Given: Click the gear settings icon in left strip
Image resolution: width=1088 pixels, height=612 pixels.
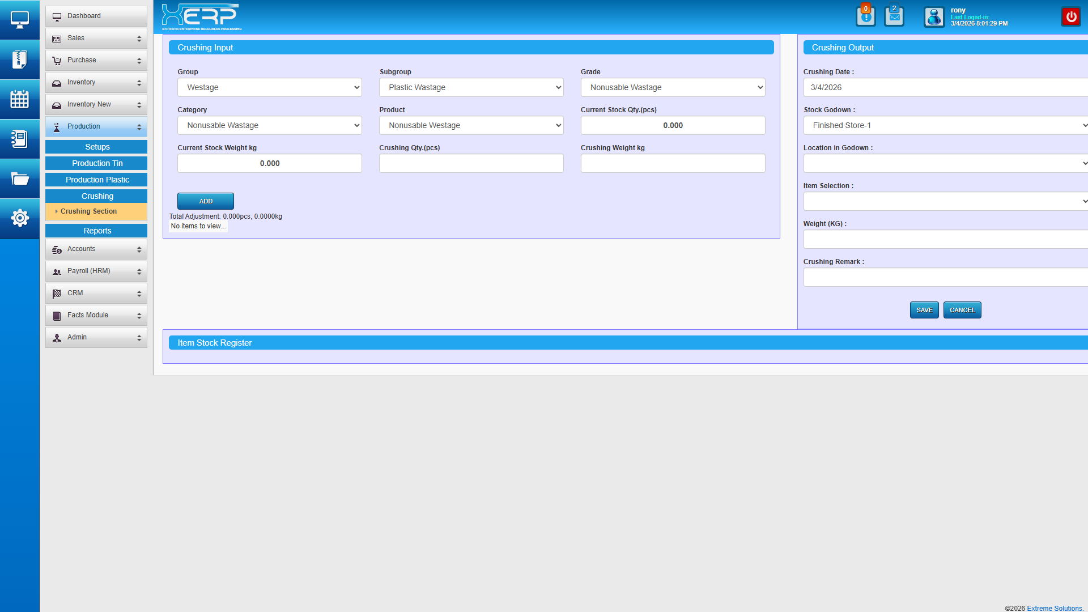Looking at the screenshot, I should pos(20,218).
